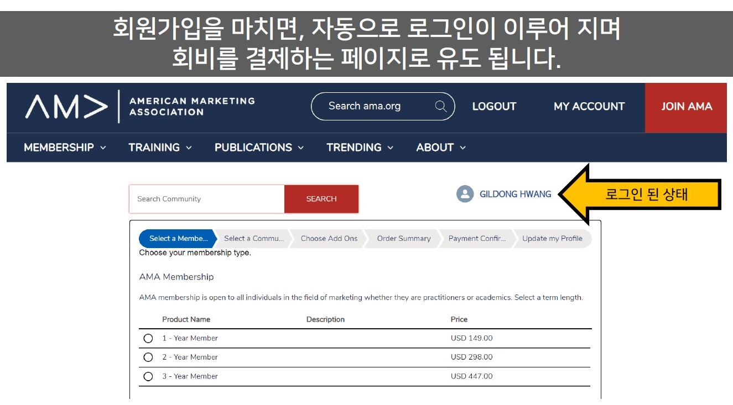Click the GILDONG HWANG username link

[x=516, y=194]
